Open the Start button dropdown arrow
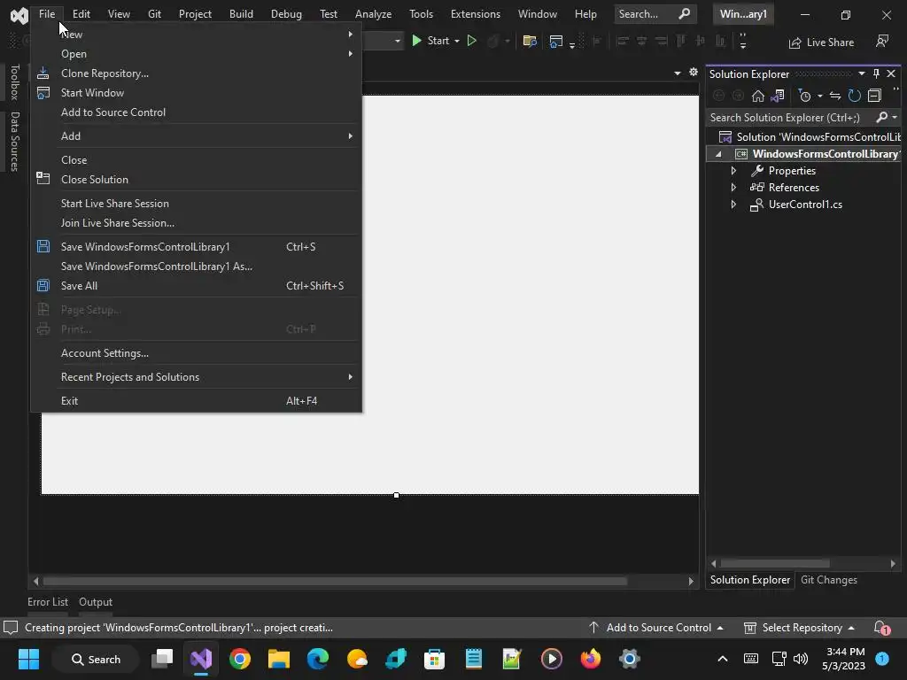Image resolution: width=907 pixels, height=680 pixels. 457,41
